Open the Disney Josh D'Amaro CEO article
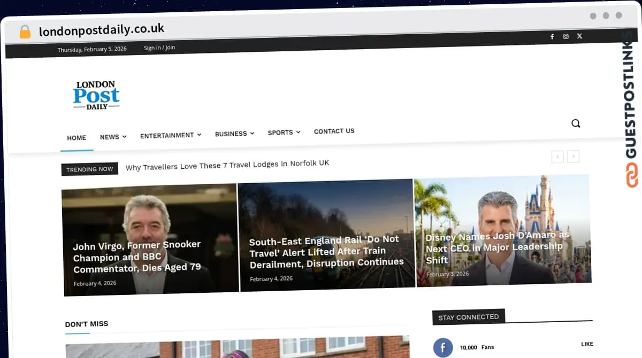642x358 pixels. 498,247
